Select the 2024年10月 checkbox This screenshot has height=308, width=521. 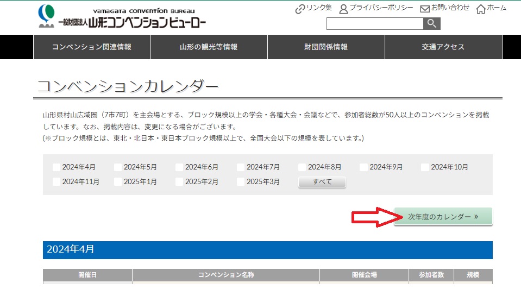point(425,167)
